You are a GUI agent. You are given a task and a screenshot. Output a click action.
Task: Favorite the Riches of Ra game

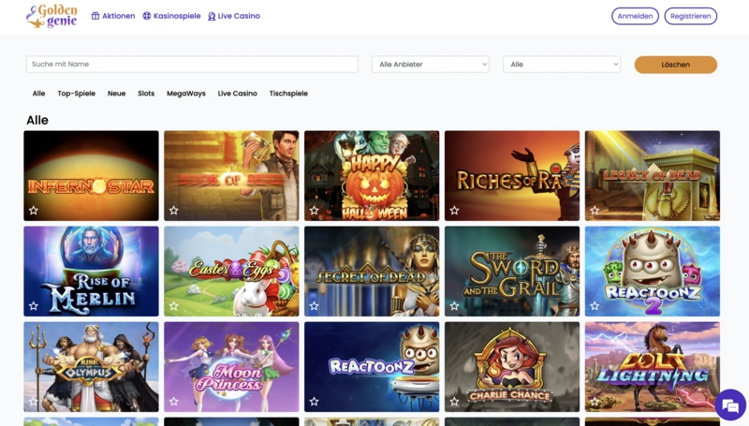click(x=454, y=210)
